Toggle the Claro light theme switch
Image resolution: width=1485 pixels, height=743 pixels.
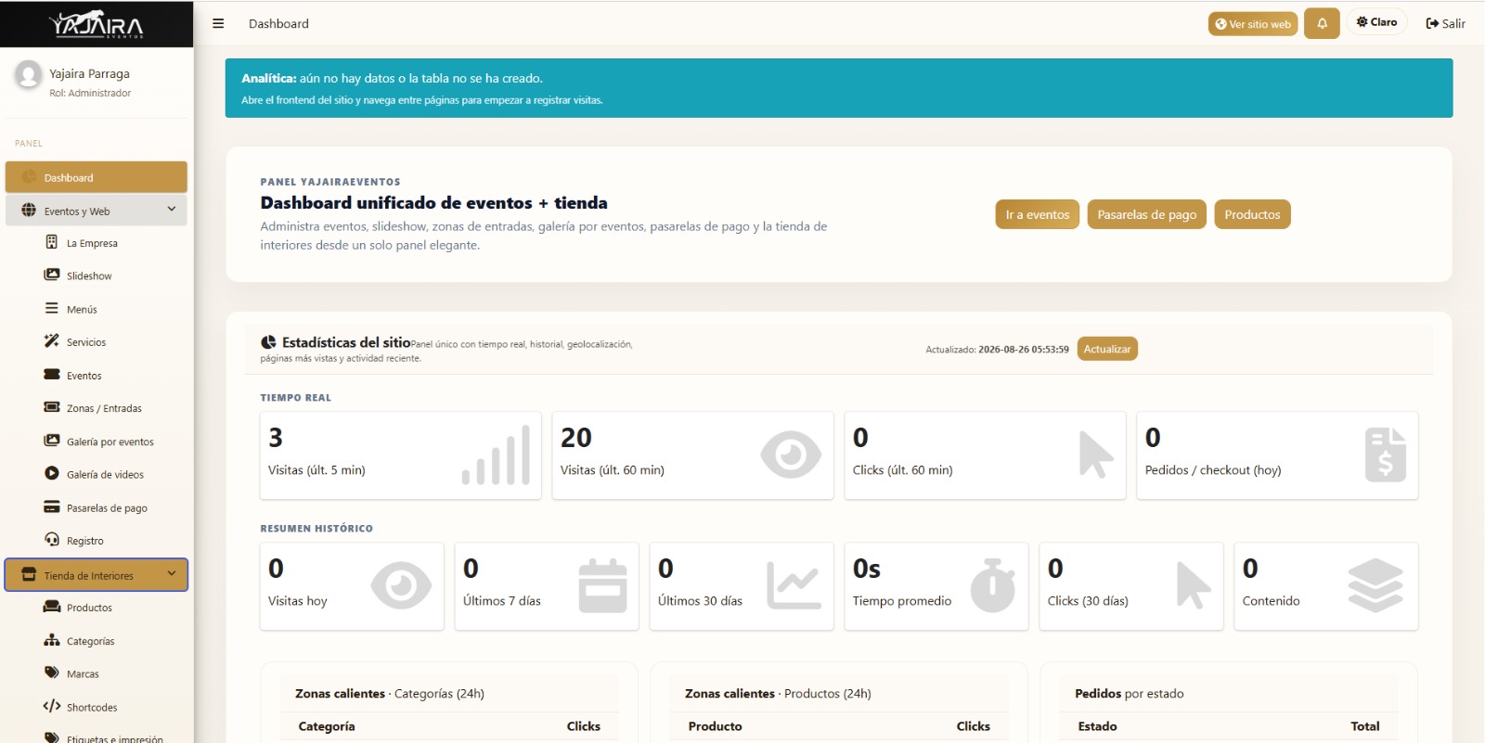click(x=1377, y=22)
